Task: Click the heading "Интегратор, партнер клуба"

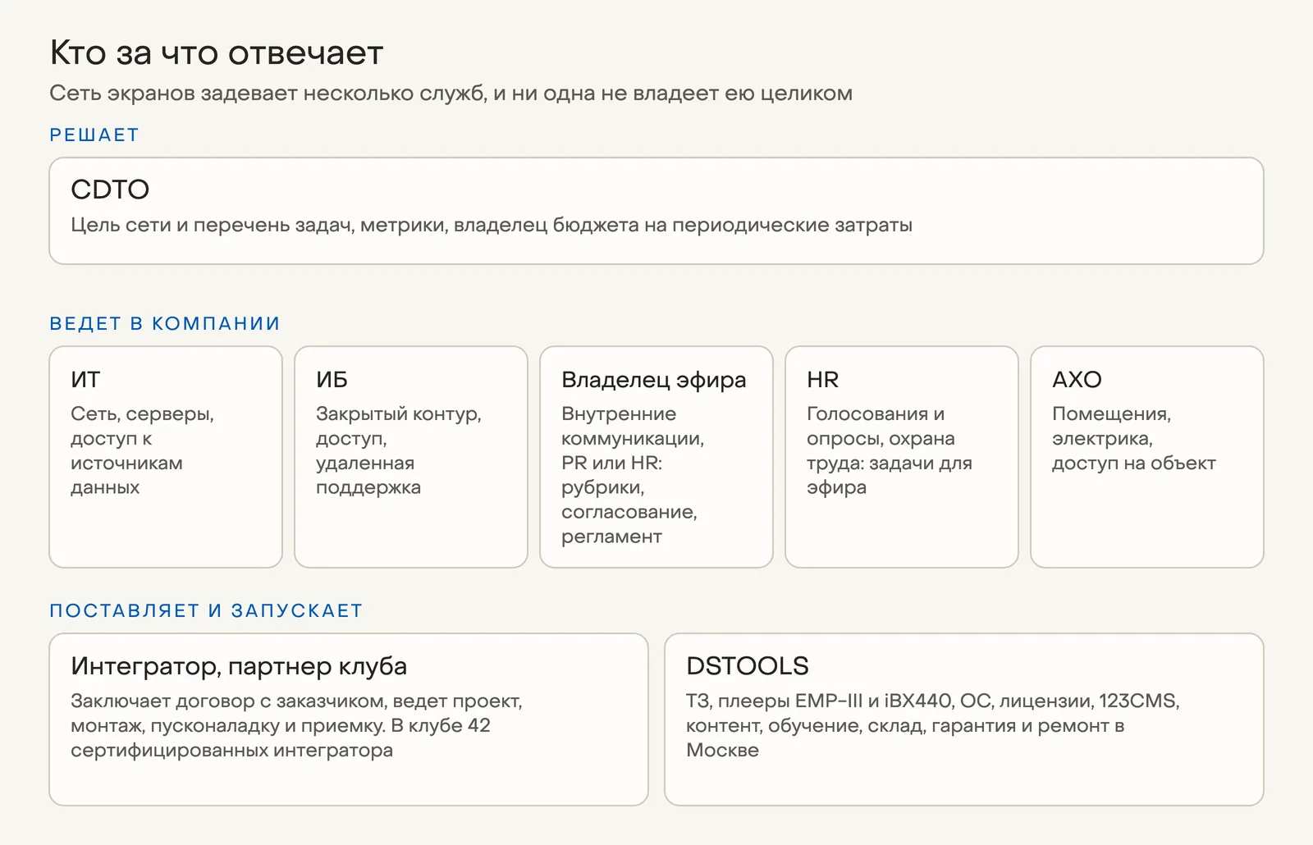Action: (x=239, y=666)
